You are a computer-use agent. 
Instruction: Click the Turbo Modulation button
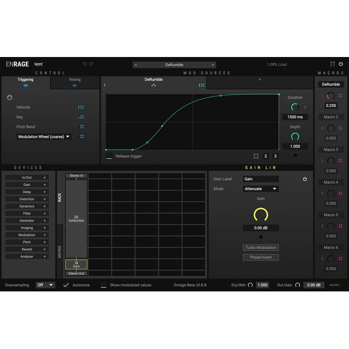(x=260, y=247)
